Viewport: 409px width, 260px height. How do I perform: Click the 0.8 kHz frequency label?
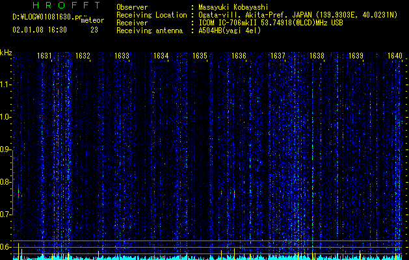click(x=6, y=182)
